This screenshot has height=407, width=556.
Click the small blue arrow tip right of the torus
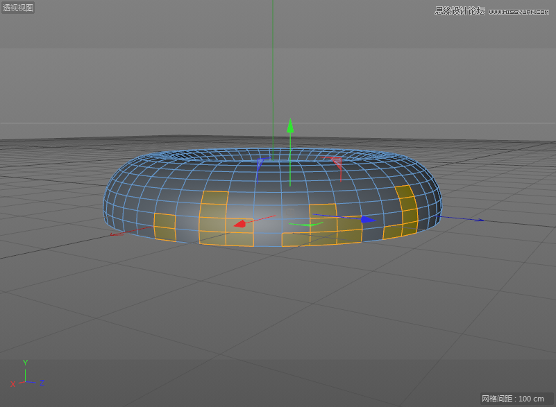pyautogui.click(x=480, y=220)
